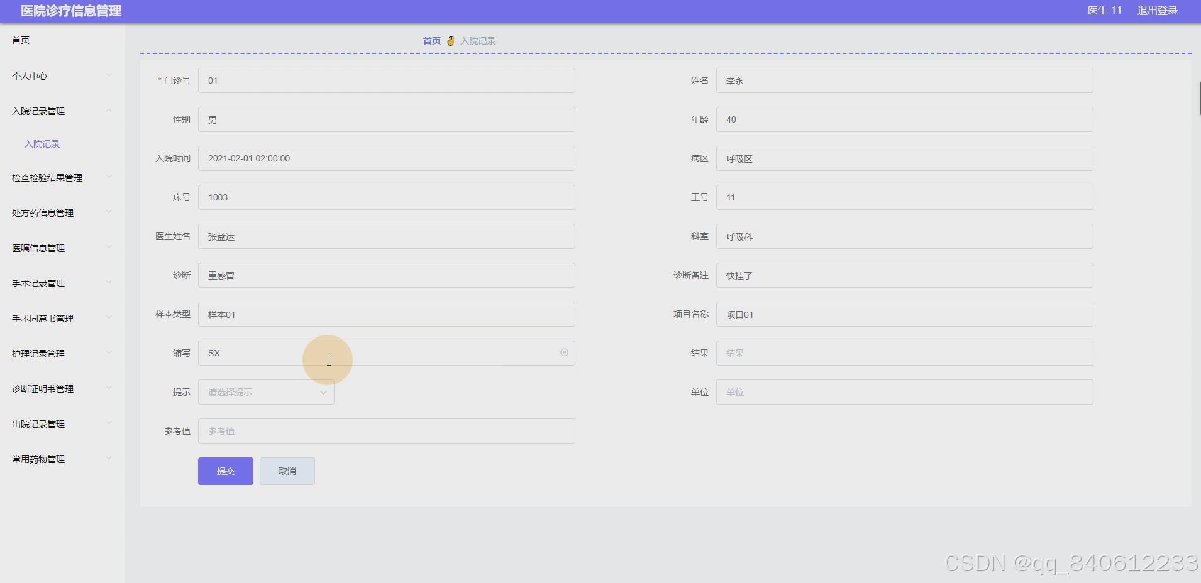Viewport: 1201px width, 583px height.
Task: Click into the 缩写 field containing SX
Action: pos(387,353)
